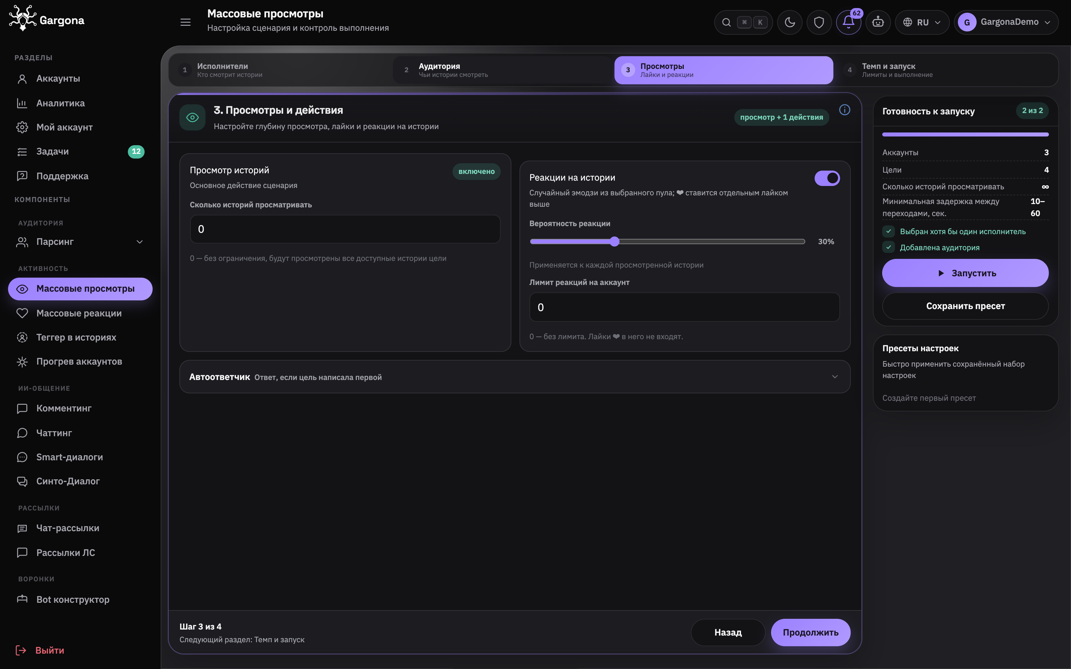Screen dimensions: 1071x669
Task: Click the Gargona logo
Action: click(47, 19)
